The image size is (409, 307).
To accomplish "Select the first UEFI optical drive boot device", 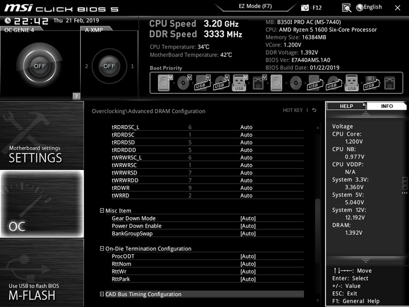I will [183, 83].
